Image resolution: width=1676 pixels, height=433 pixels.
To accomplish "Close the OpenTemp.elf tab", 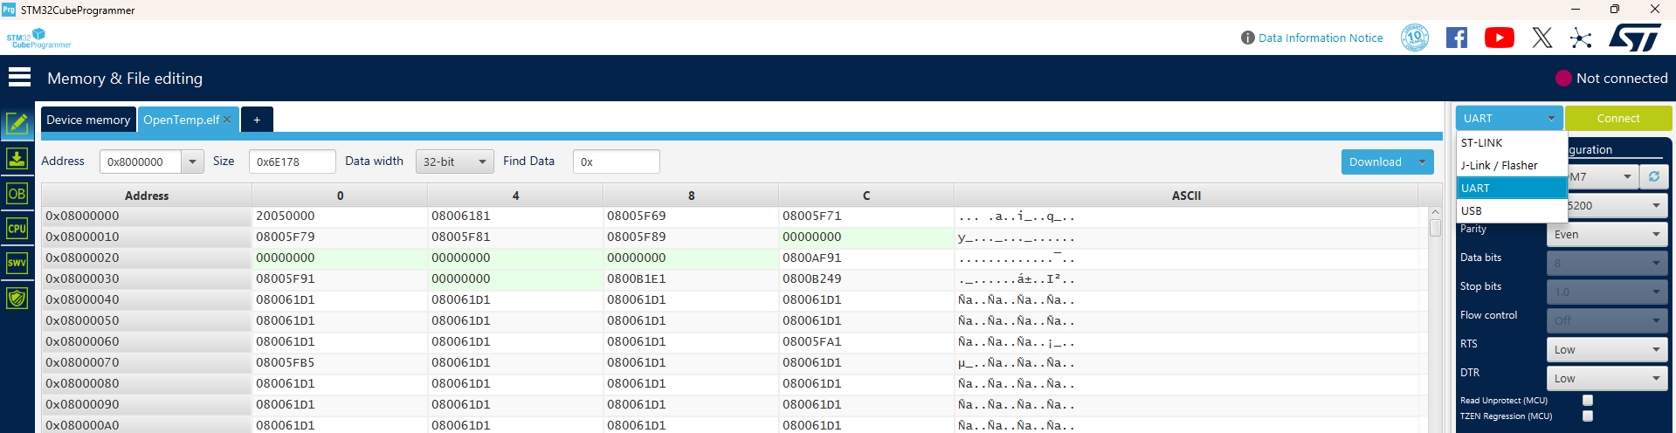I will tap(227, 120).
